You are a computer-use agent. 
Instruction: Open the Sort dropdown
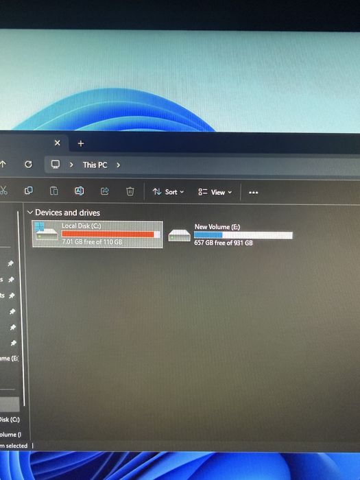click(169, 192)
